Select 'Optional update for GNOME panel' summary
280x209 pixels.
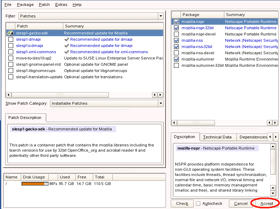[x=96, y=64]
